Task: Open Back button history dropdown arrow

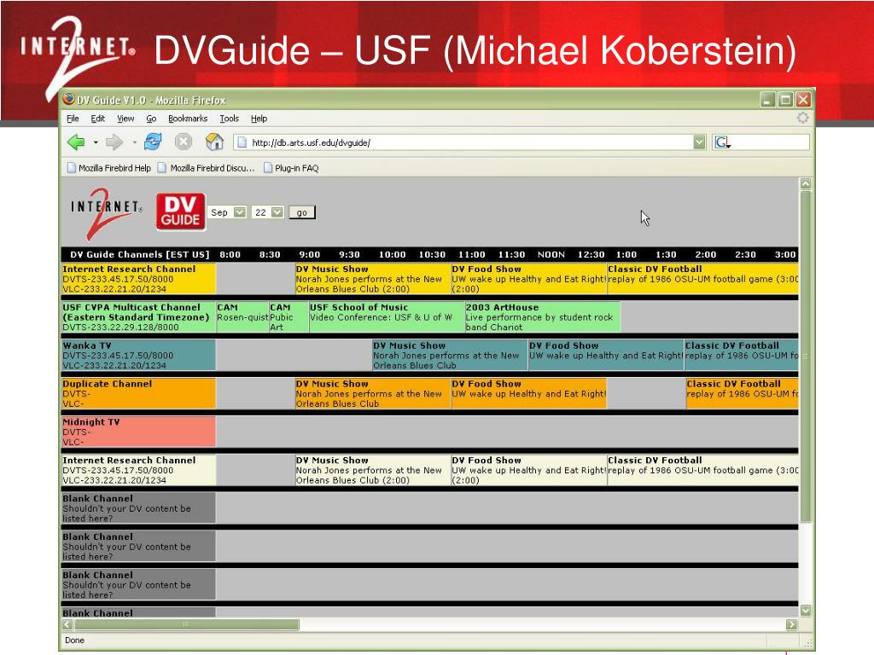Action: 96,142
